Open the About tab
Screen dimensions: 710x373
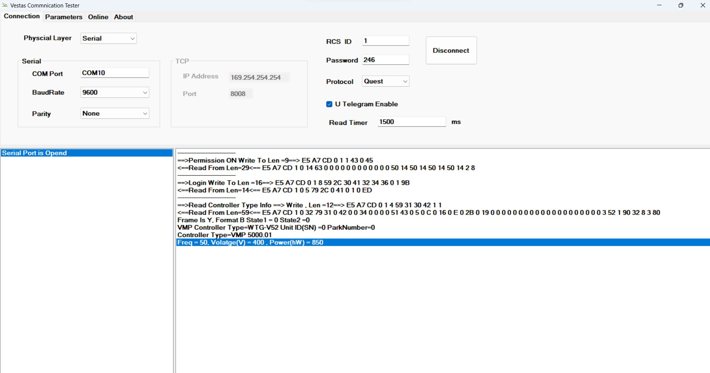coord(124,17)
